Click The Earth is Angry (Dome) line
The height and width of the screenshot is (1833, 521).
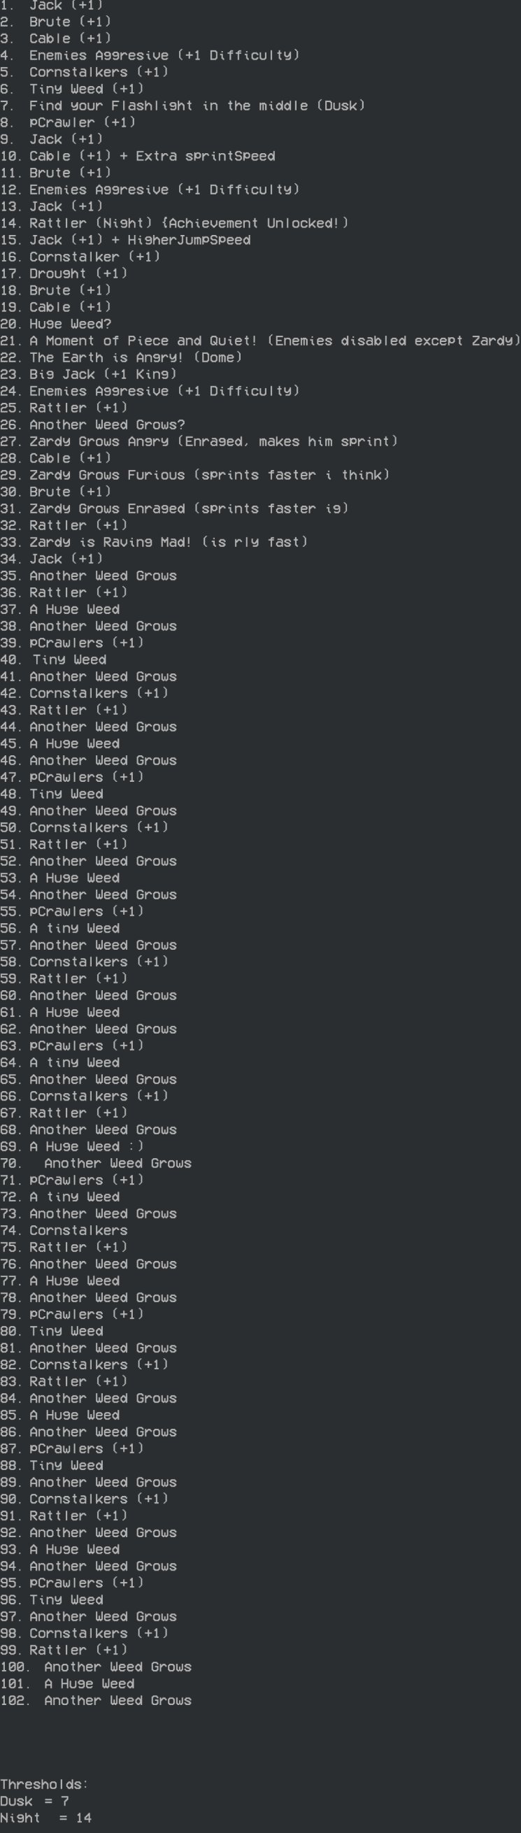(x=121, y=358)
